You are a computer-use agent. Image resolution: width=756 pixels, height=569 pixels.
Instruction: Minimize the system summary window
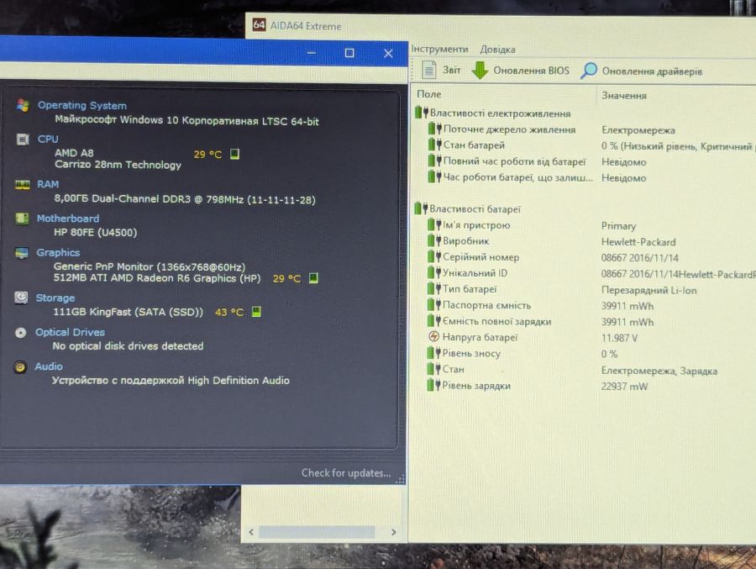(312, 53)
